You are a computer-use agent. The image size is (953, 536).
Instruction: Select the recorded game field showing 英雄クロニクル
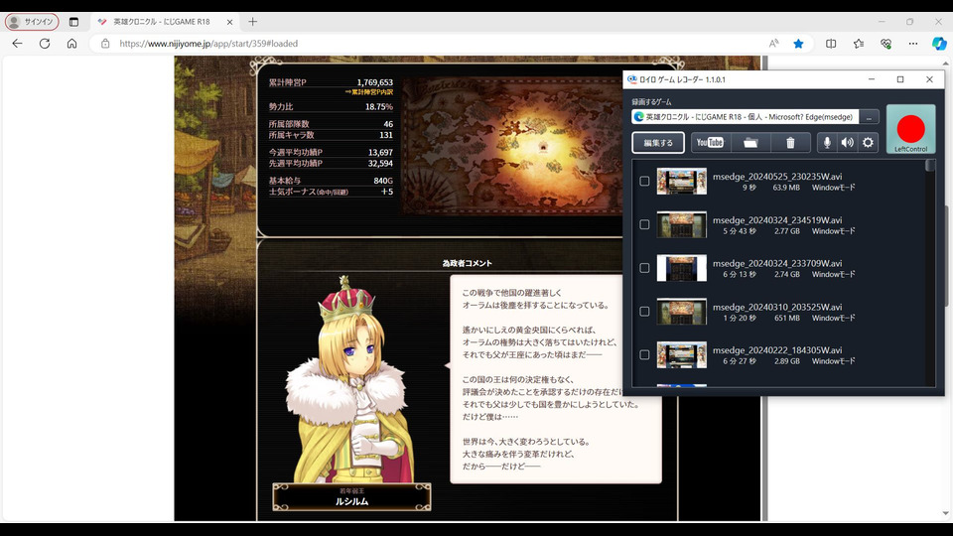tap(746, 117)
